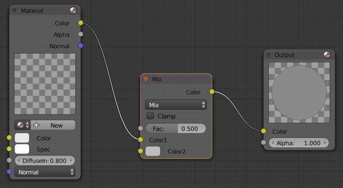The height and width of the screenshot is (188, 343).
Task: Click Material Color input socket
Action: 9,137
